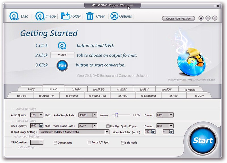This screenshot has width=227, height=163.
Task: Click the '+ 2 db.' volume value
Action: 136,115
